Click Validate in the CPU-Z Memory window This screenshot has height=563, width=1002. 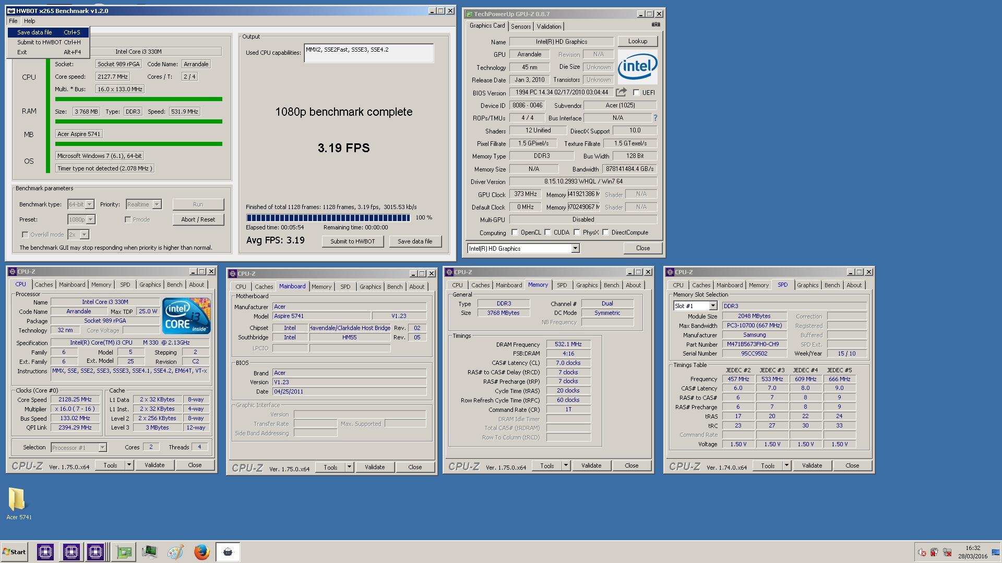[x=591, y=466]
